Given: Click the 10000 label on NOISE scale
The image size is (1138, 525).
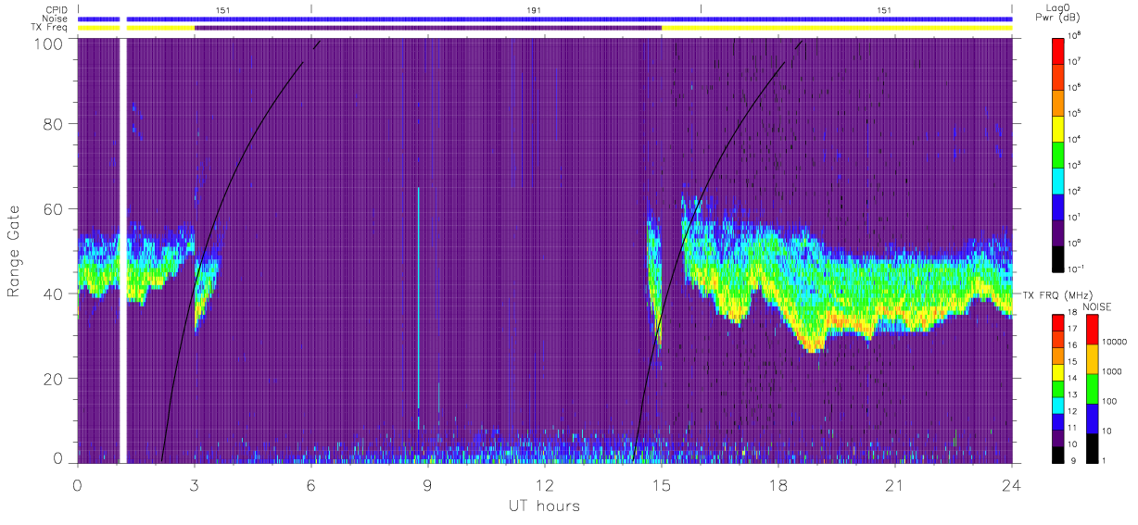Looking at the screenshot, I should [x=1115, y=342].
